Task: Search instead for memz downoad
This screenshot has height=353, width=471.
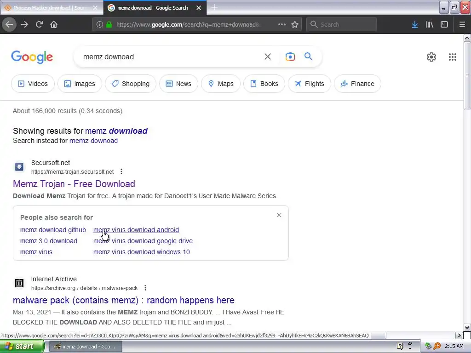Action: click(93, 141)
